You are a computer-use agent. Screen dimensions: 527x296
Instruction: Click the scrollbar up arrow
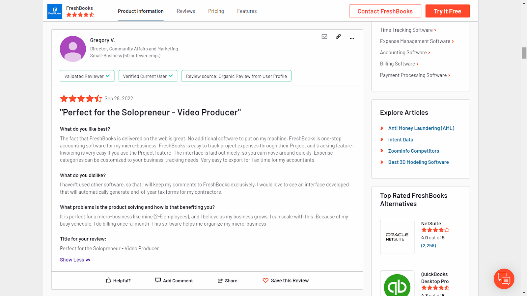point(524,3)
